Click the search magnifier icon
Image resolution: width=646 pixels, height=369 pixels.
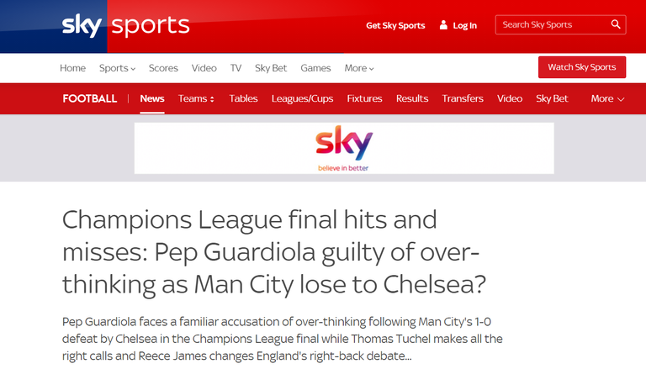[x=616, y=24]
